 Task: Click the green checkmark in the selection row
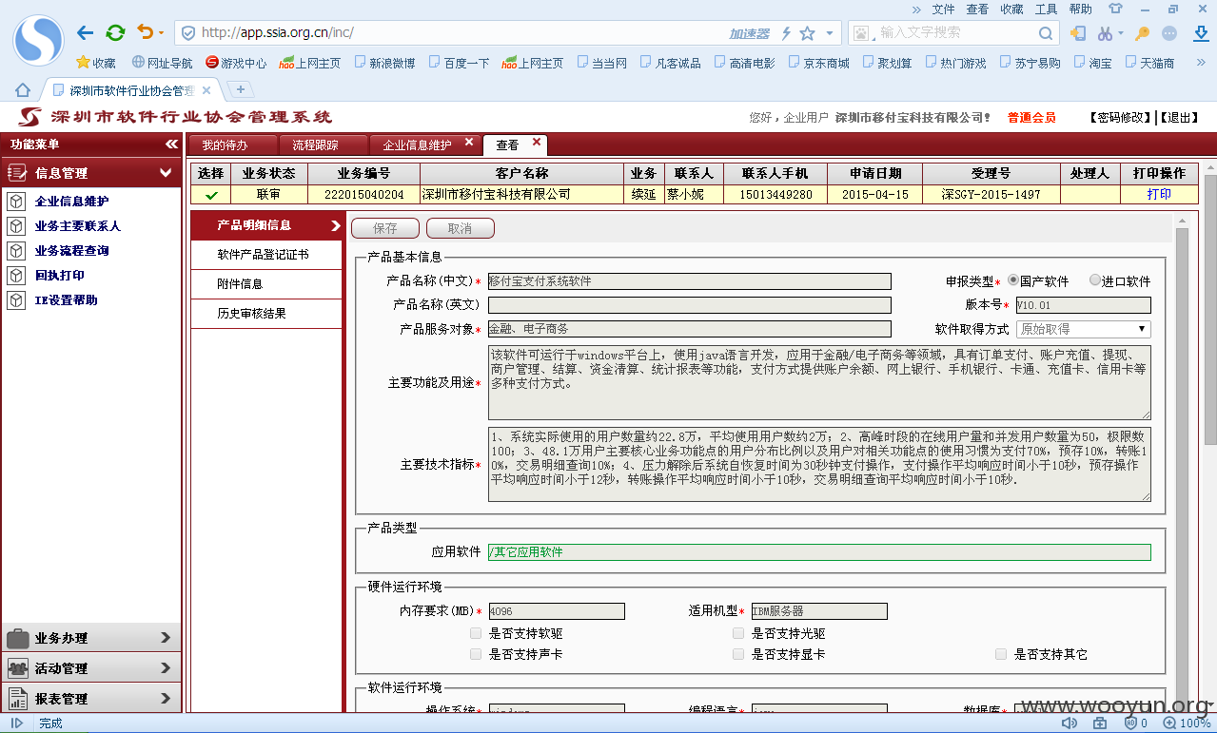click(x=211, y=195)
